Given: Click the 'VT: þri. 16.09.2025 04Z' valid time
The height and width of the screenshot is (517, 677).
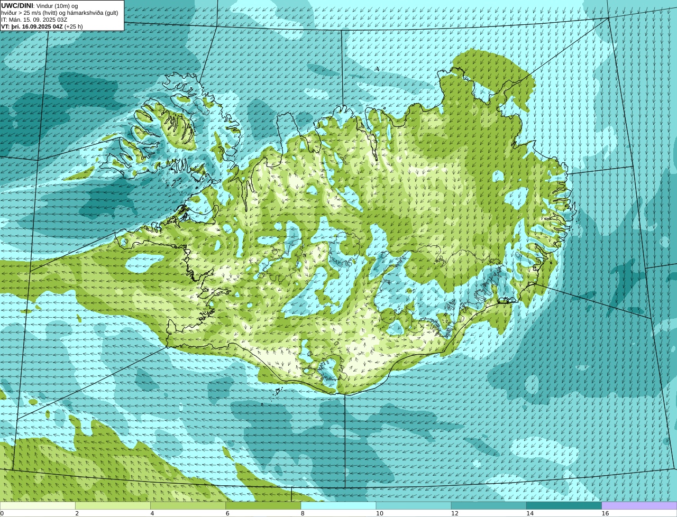Looking at the screenshot, I should pos(32,26).
